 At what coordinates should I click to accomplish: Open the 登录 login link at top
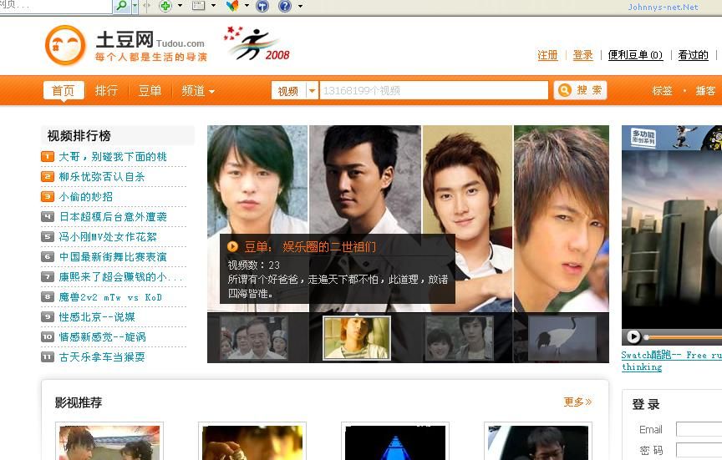coord(582,55)
